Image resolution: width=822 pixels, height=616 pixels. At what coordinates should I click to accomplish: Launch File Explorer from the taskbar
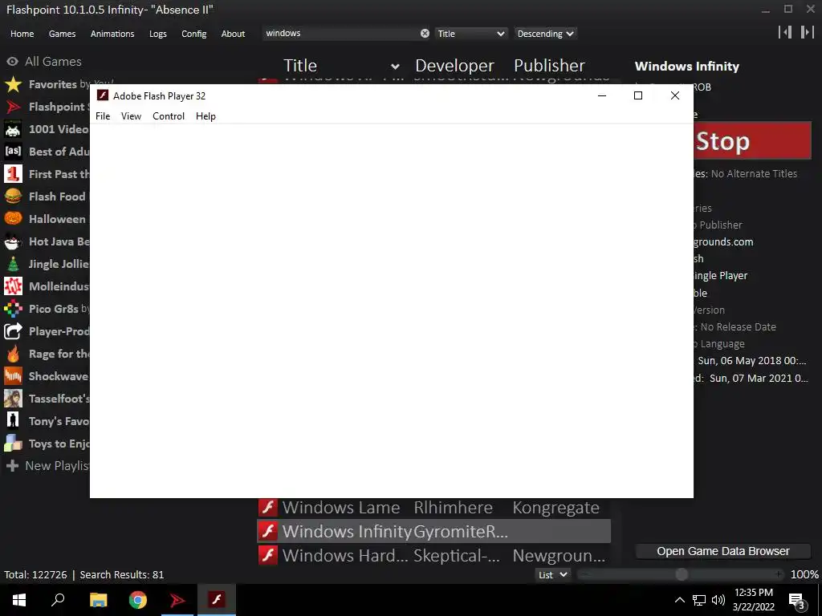point(98,600)
